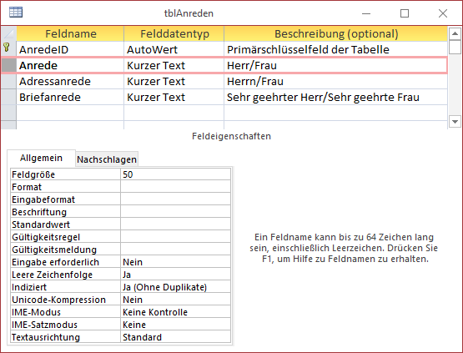Screen dimensions: 463x353
Task: Click description 'Sehr geehrter Herr/Sehr geehrte Frau'
Action: tap(335, 97)
